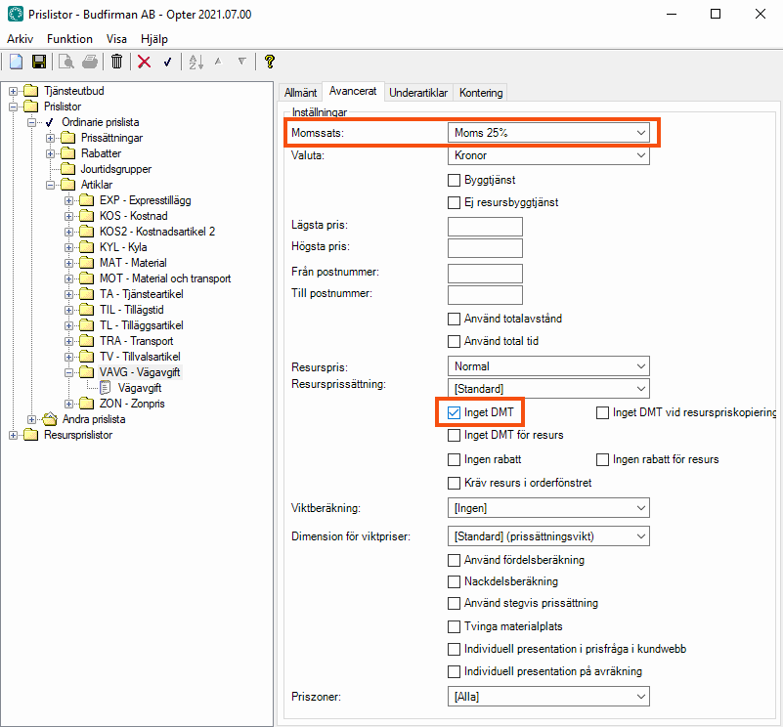Image resolution: width=783 pixels, height=727 pixels.
Task: Open the Viktberäkning dropdown
Action: pyautogui.click(x=548, y=508)
